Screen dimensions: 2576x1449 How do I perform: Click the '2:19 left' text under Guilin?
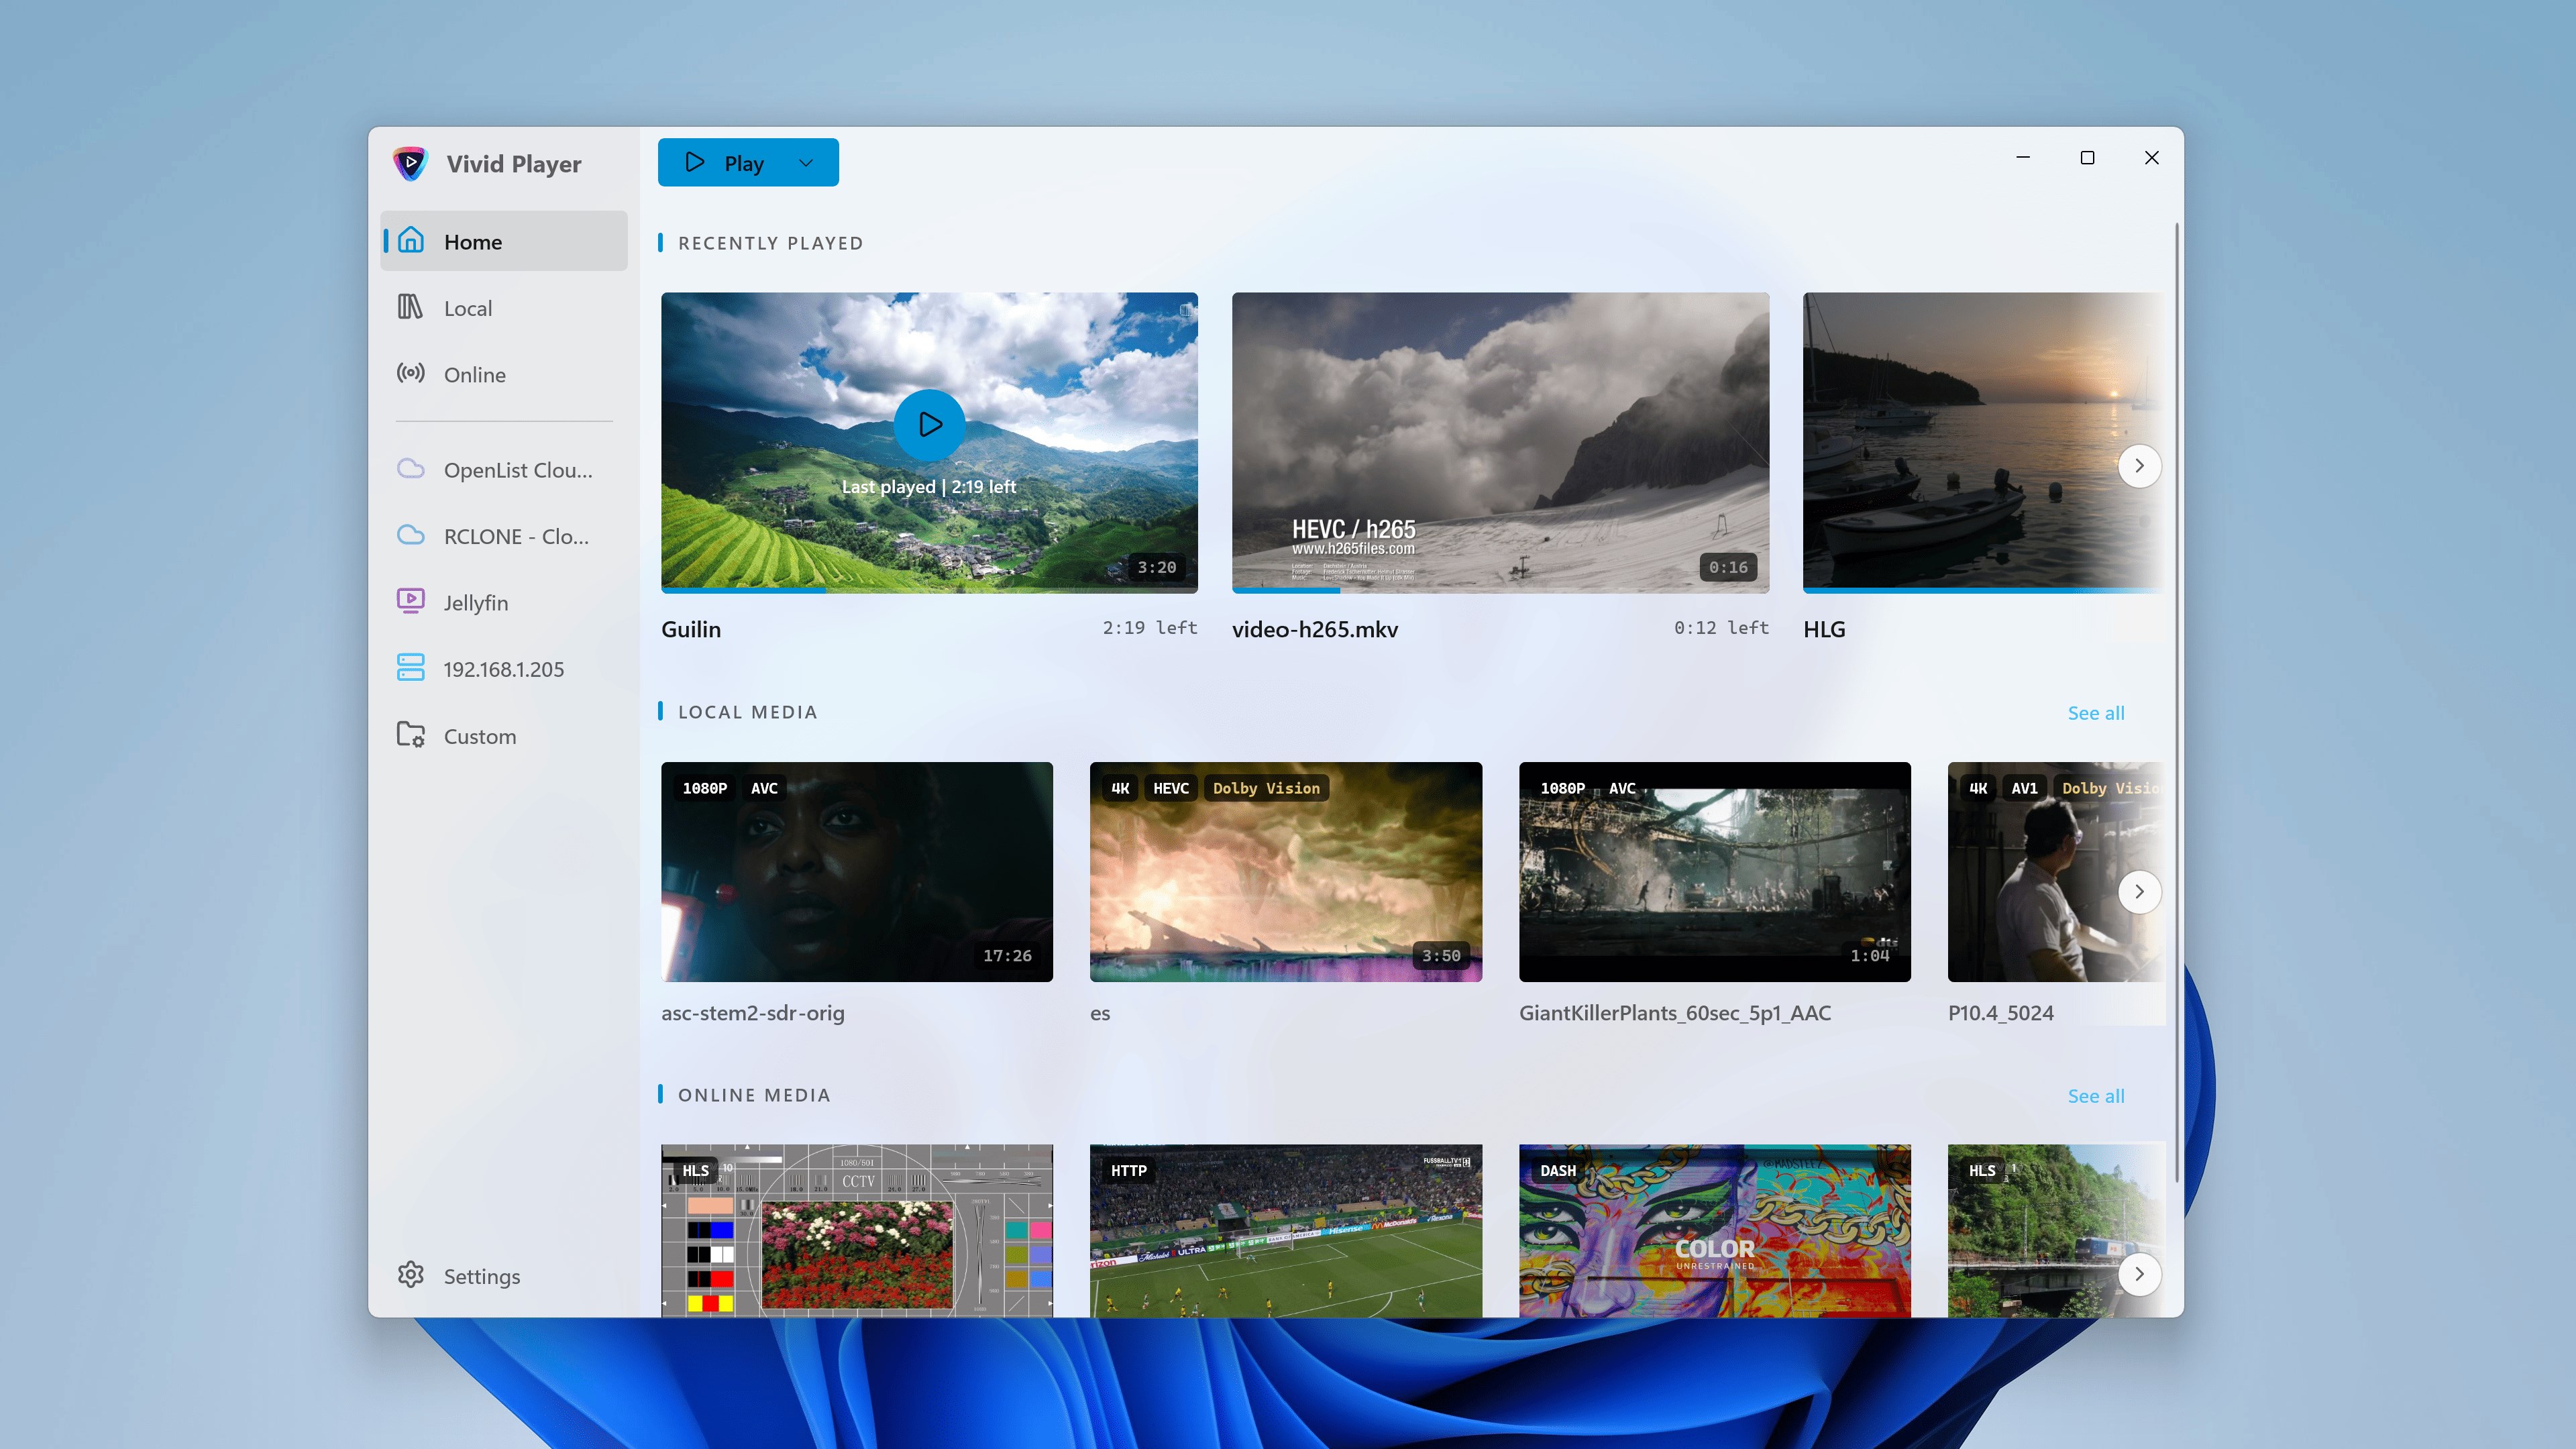(x=1150, y=628)
